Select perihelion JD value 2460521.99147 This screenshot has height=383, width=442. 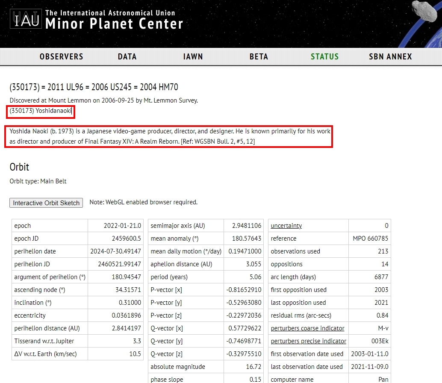pos(119,264)
